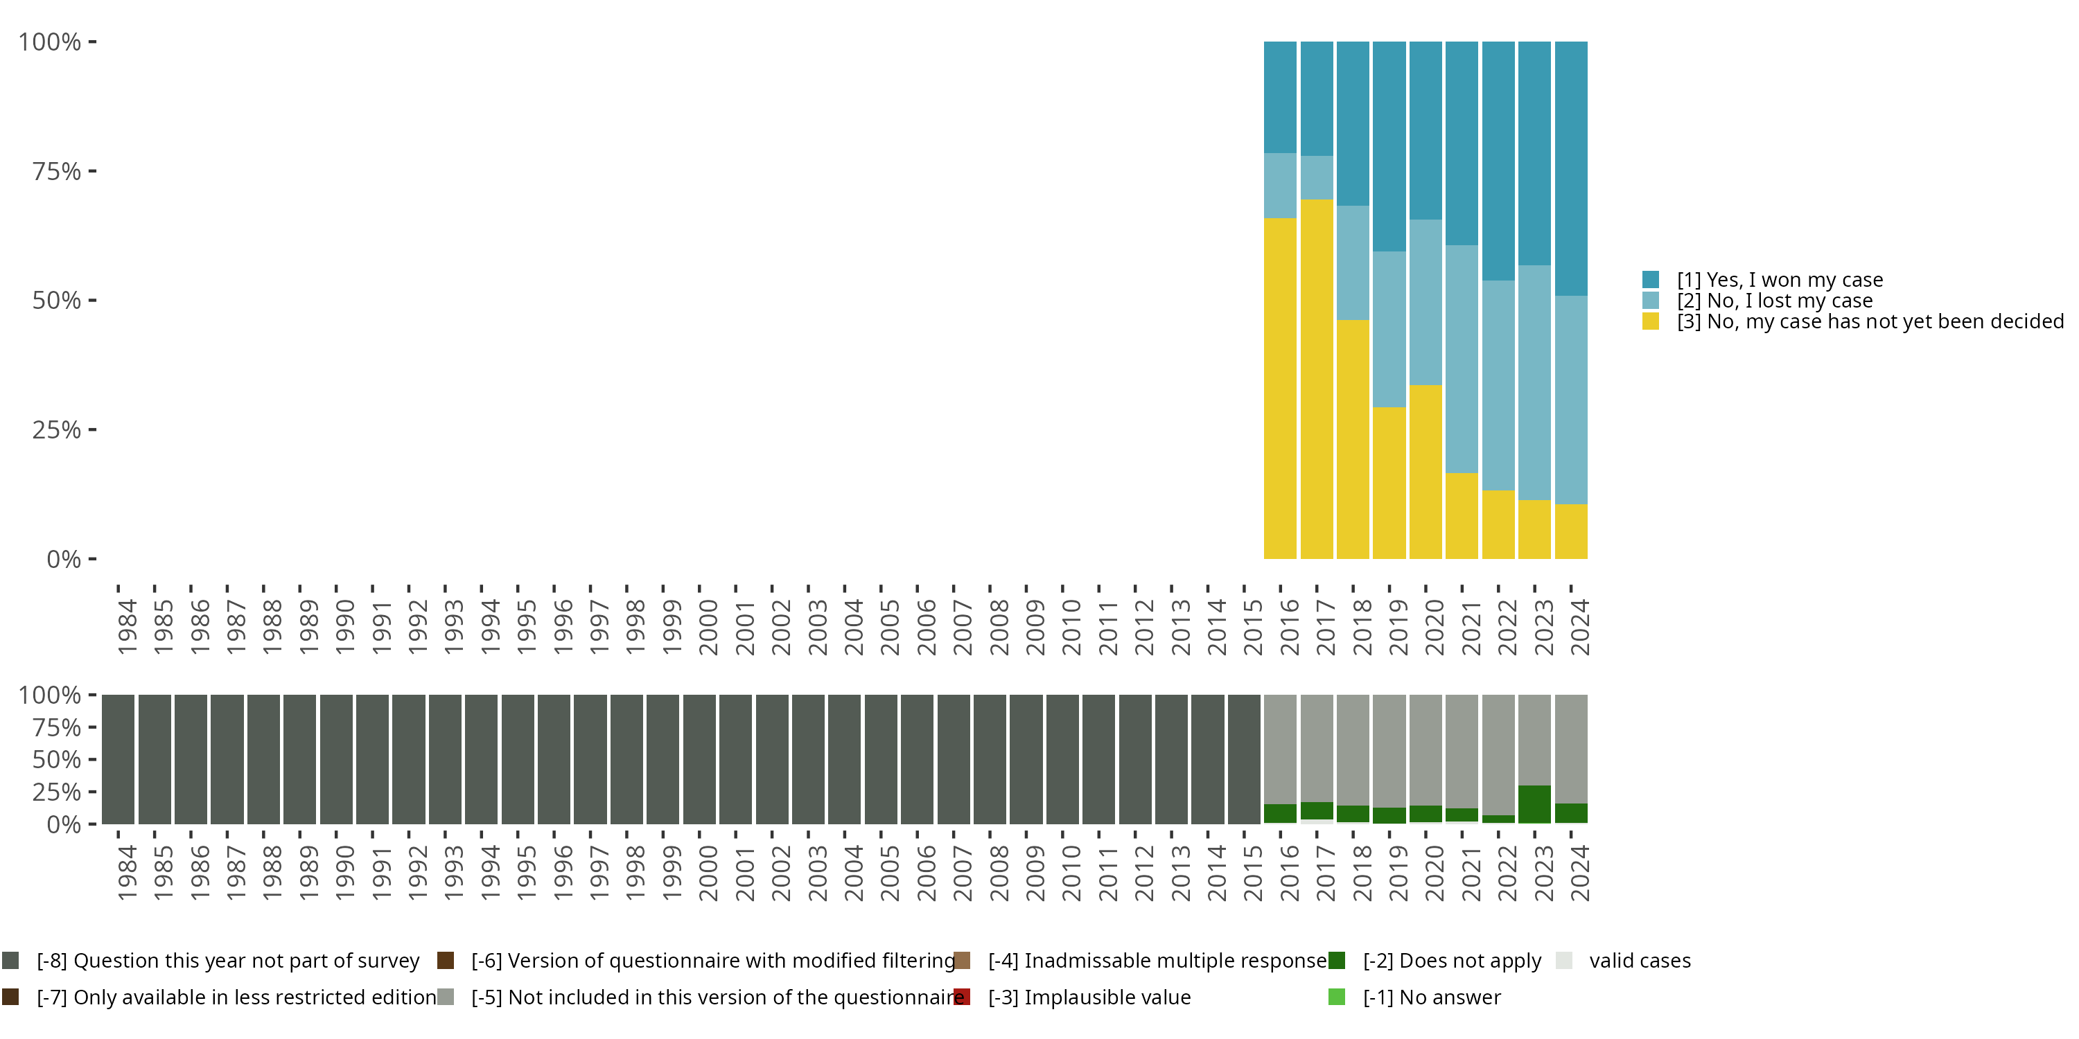Click the '[1] Yes, I won my case' legend swatch
The image size is (2079, 1039).
pos(1651,280)
